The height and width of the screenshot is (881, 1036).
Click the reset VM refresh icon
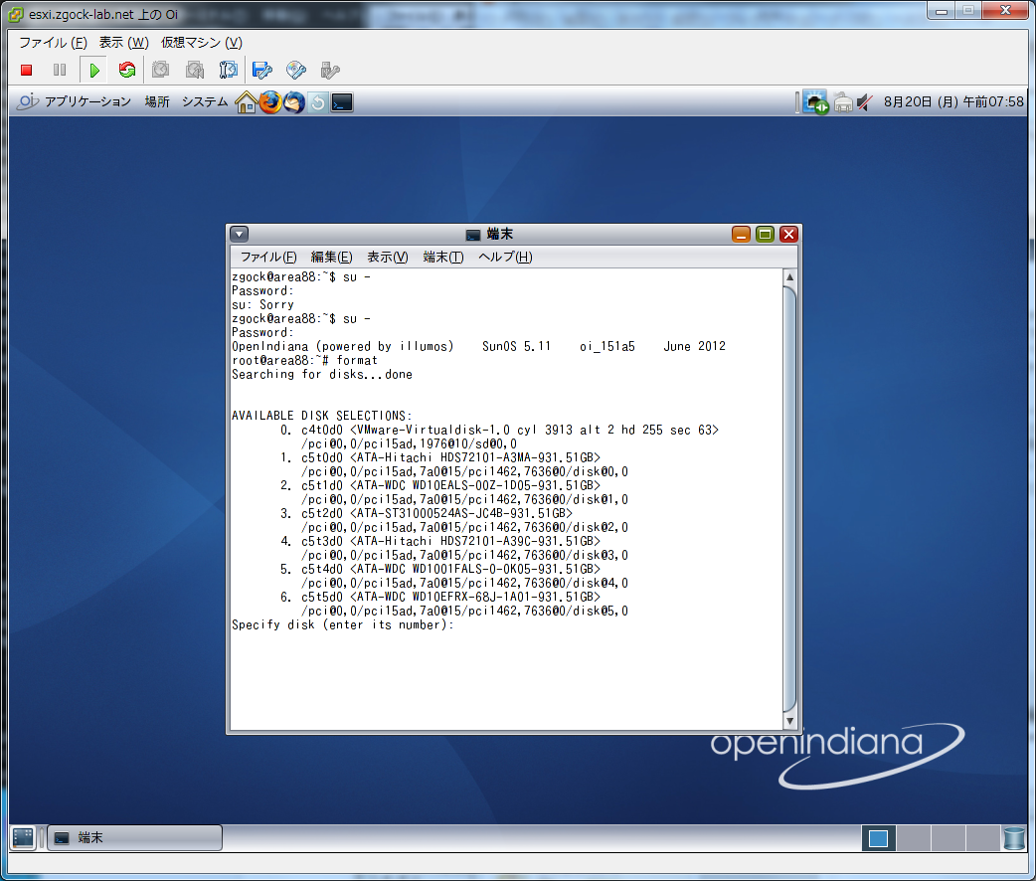tap(127, 70)
